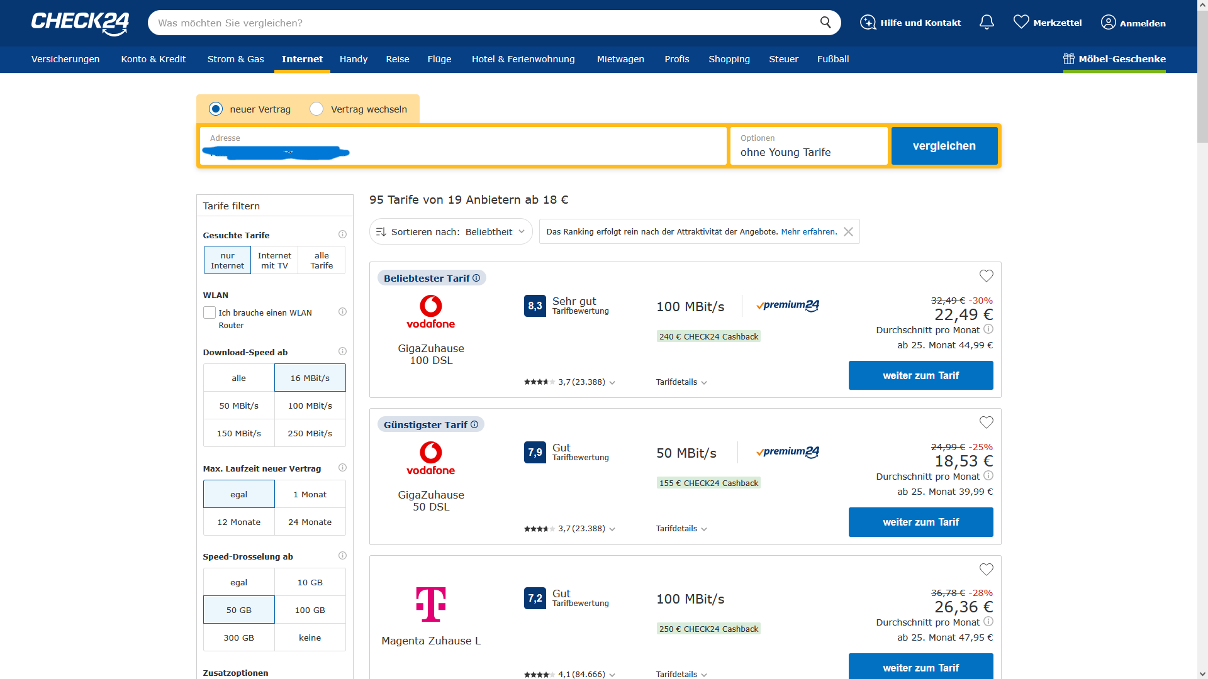Check Ich brauche einen WLAN Router
This screenshot has height=679, width=1208.
pyautogui.click(x=210, y=312)
